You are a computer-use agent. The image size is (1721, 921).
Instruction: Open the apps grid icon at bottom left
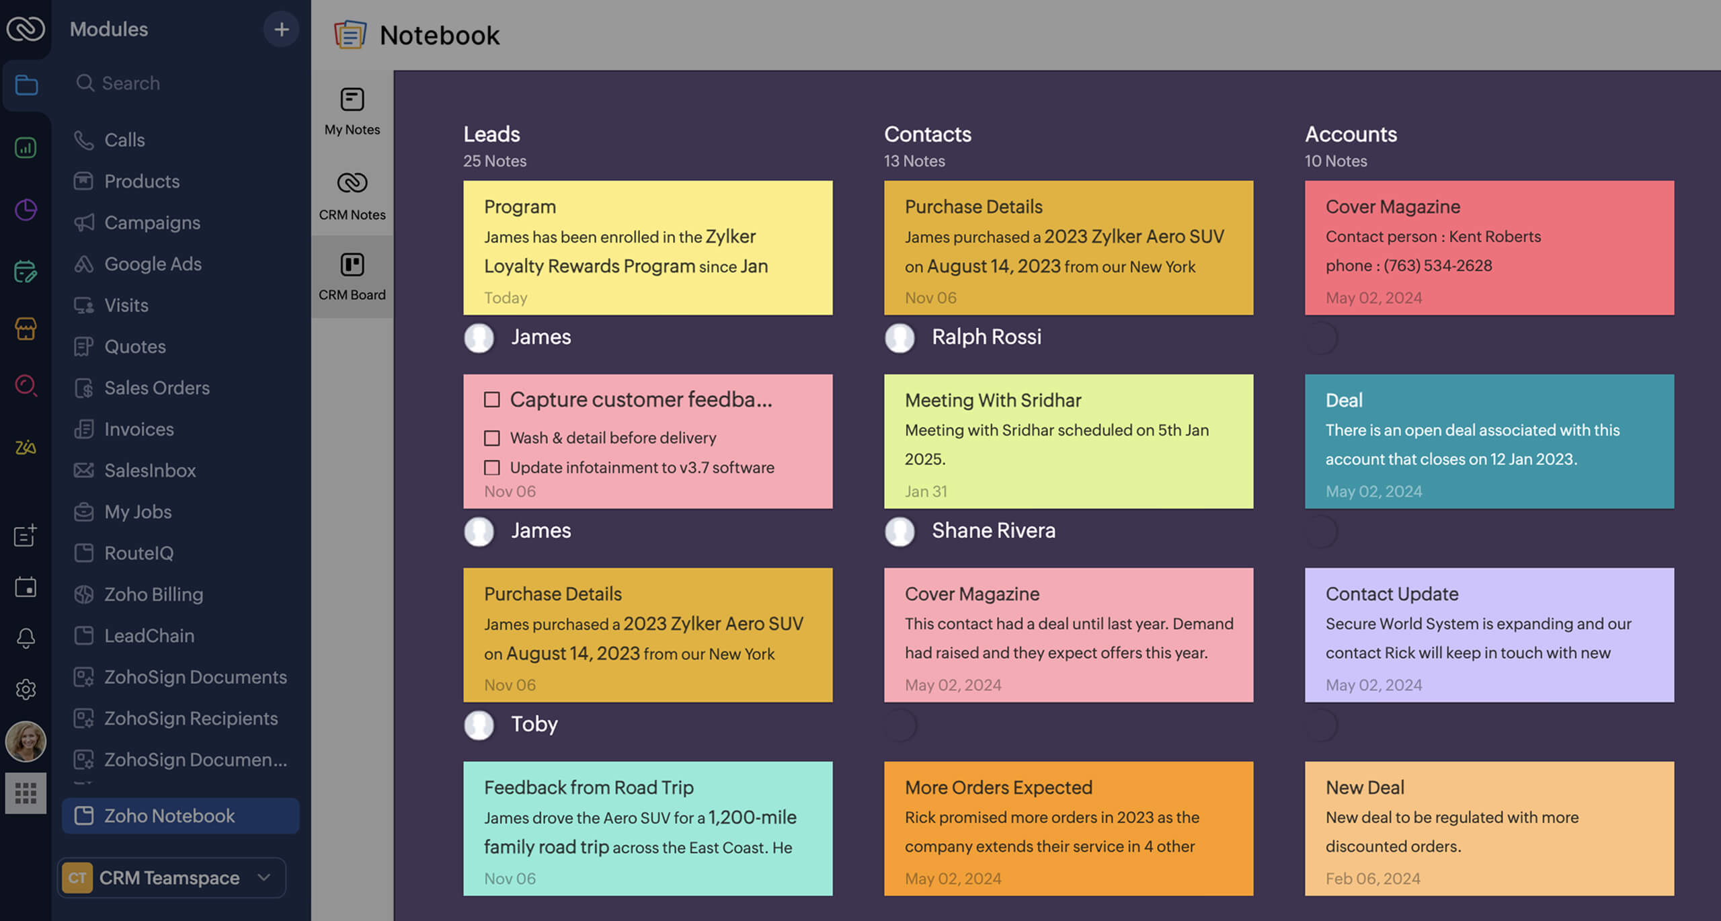(26, 793)
